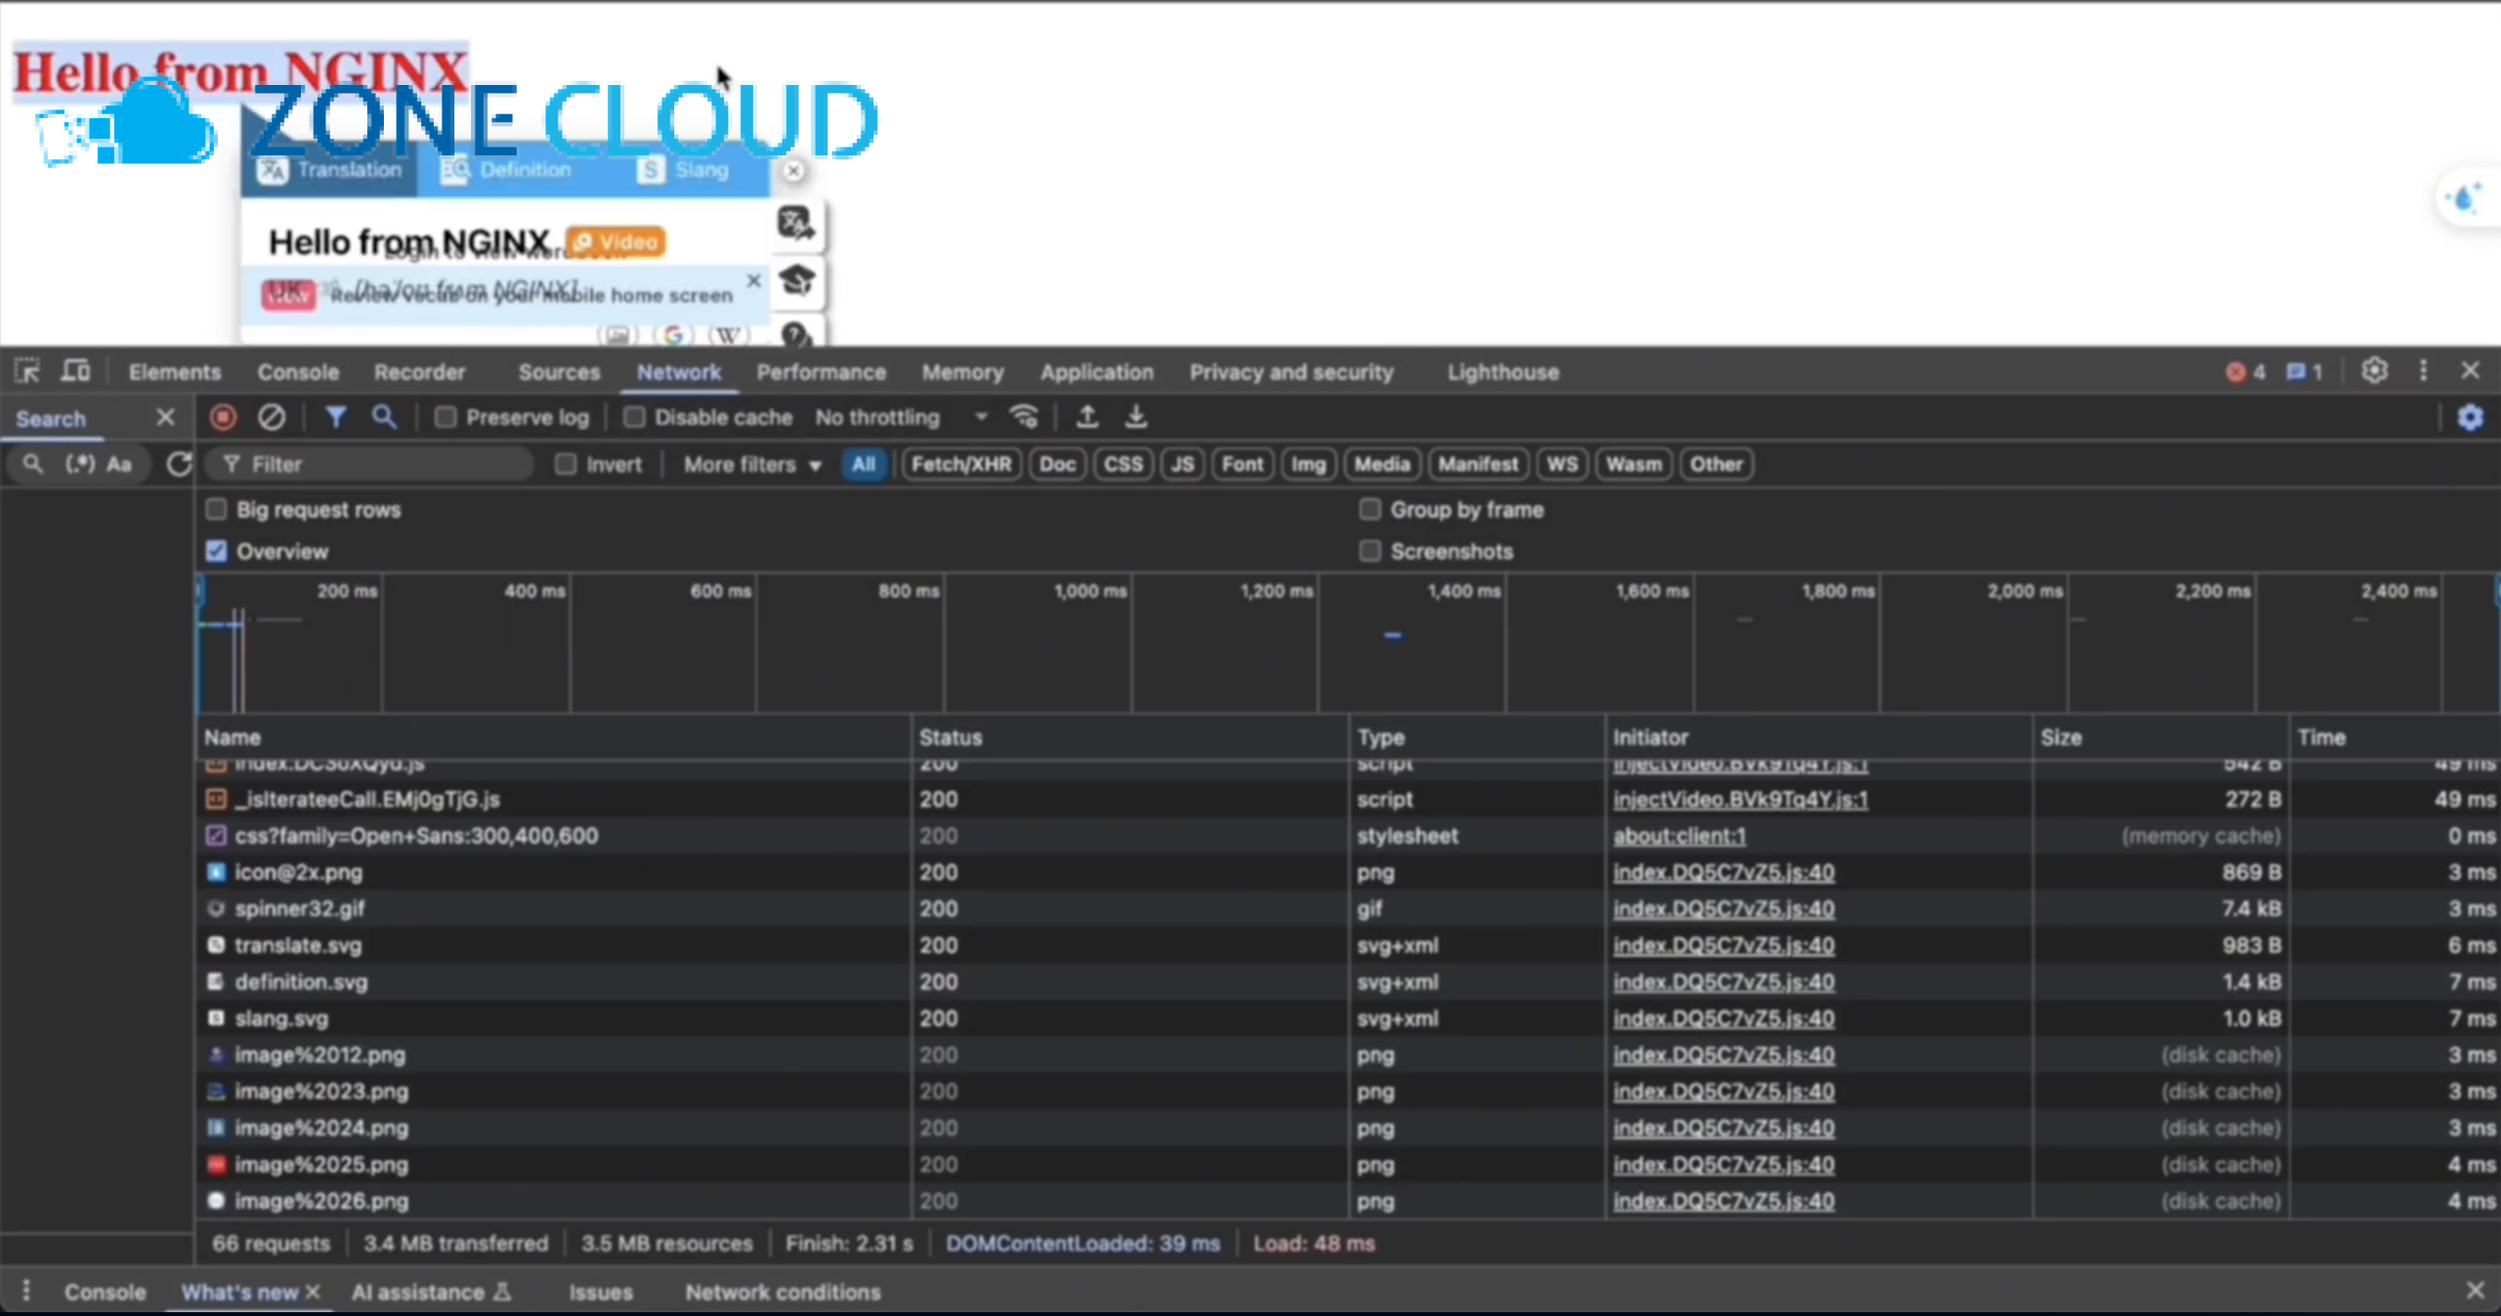This screenshot has height=1316, width=2501.
Task: Import HAR file upload icon
Action: tap(1086, 417)
